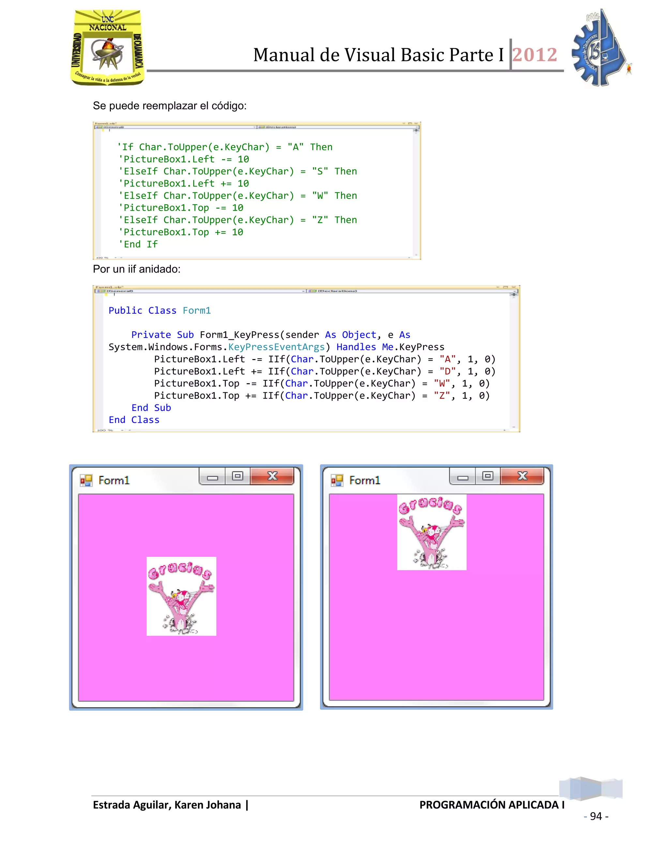Click the heading Manual de Visual Basic Parte I
This screenshot has height=865, width=668.
[x=379, y=55]
